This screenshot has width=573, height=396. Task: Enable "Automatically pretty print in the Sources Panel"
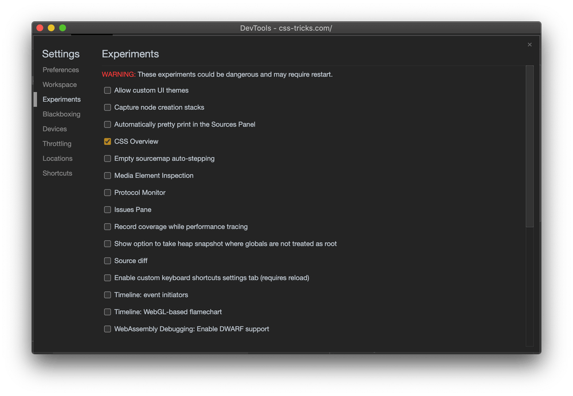[x=107, y=124]
